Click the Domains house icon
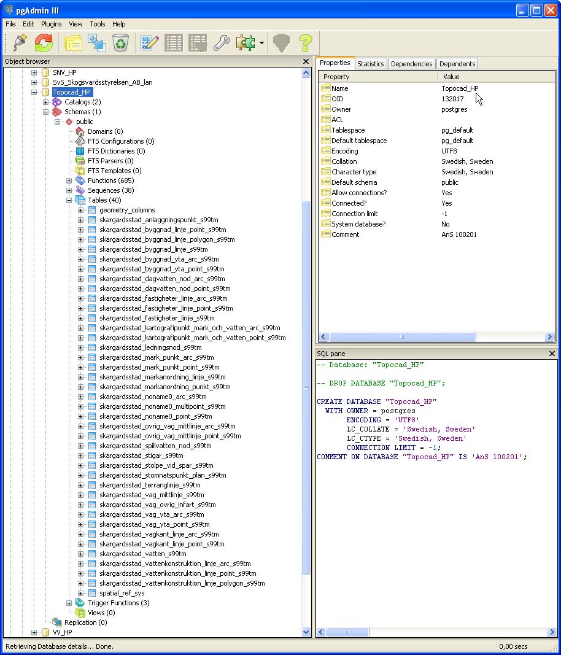 80,131
